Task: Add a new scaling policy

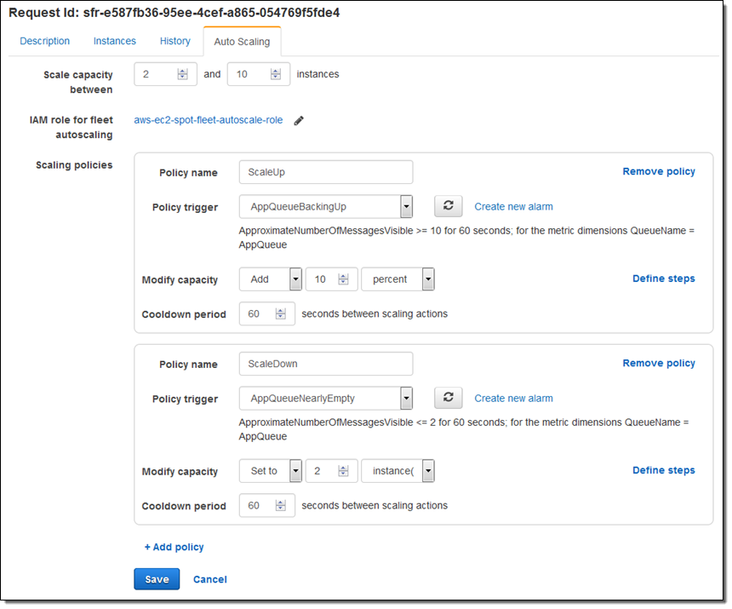Action: (x=174, y=547)
